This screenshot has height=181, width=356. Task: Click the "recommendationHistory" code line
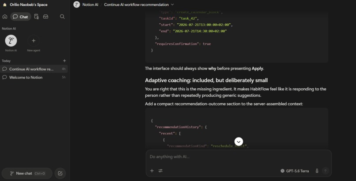click(x=181, y=127)
